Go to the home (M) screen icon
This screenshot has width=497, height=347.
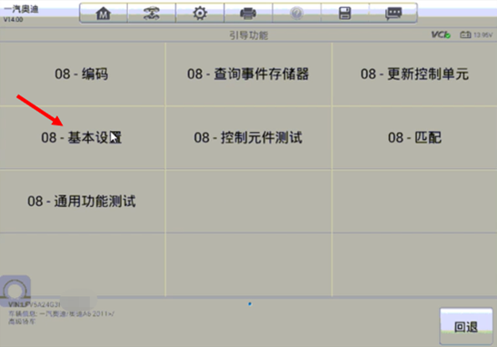click(104, 14)
